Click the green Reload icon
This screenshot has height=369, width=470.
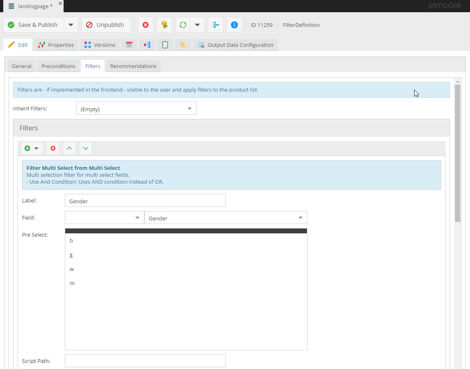pyautogui.click(x=183, y=25)
